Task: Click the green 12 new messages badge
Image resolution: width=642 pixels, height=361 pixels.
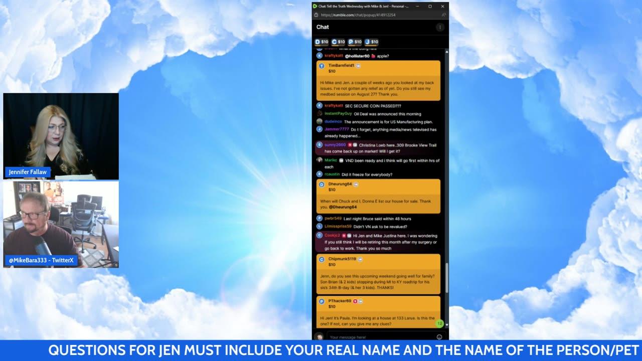Action: [439, 324]
